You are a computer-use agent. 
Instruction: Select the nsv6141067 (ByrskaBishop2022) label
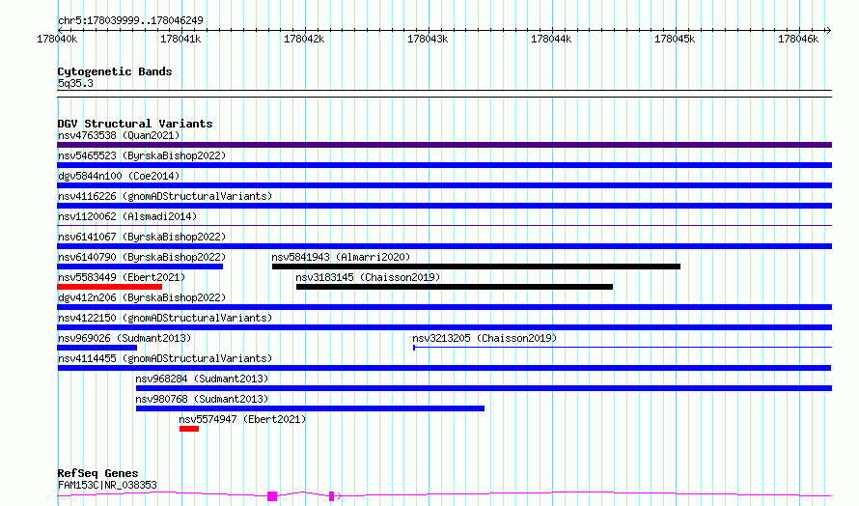point(142,237)
